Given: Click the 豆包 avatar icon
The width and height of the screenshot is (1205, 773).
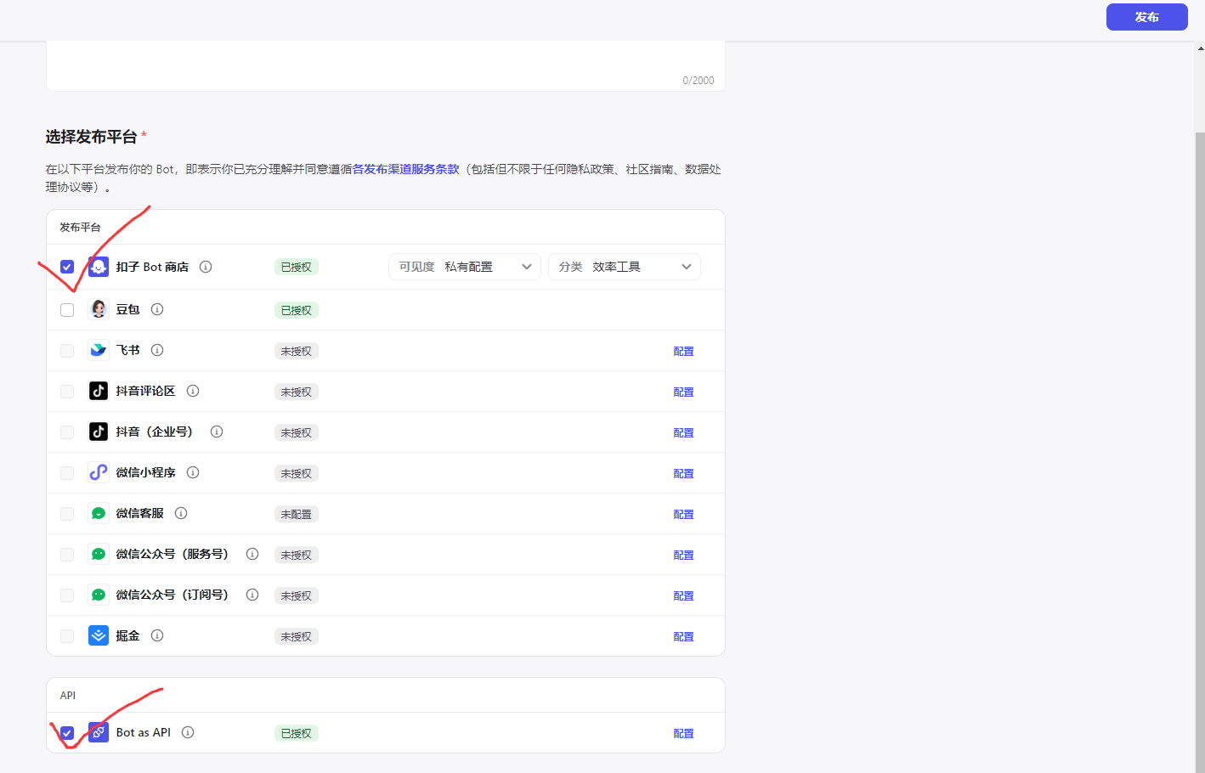Looking at the screenshot, I should coord(99,309).
